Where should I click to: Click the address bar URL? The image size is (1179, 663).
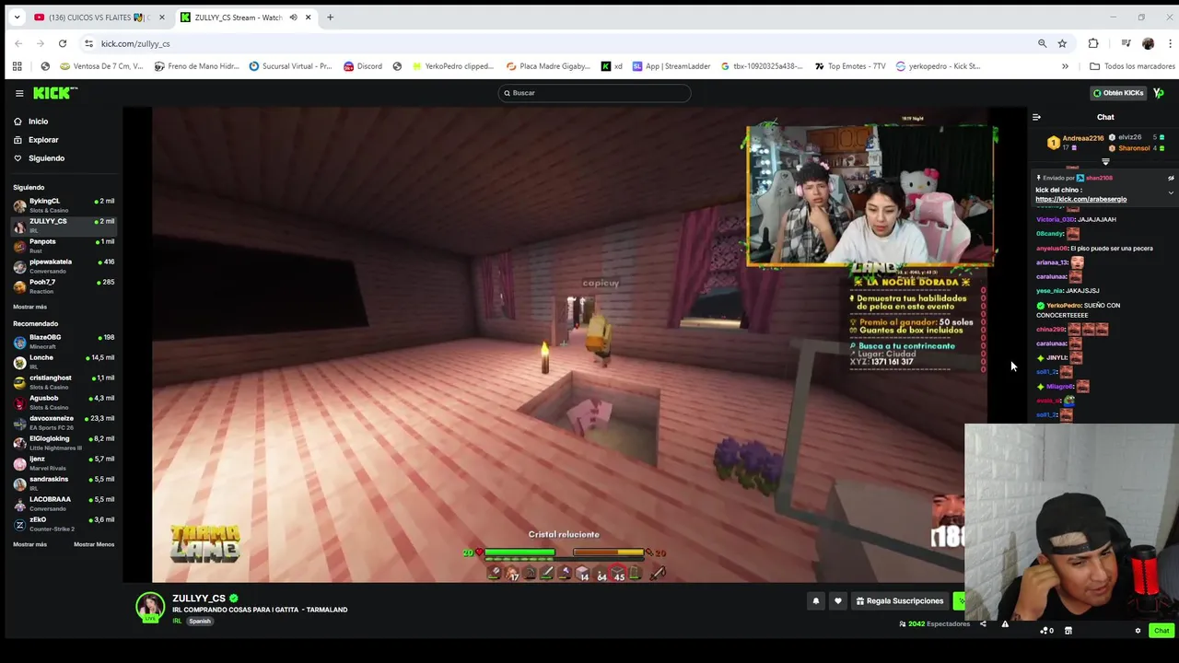(135, 43)
